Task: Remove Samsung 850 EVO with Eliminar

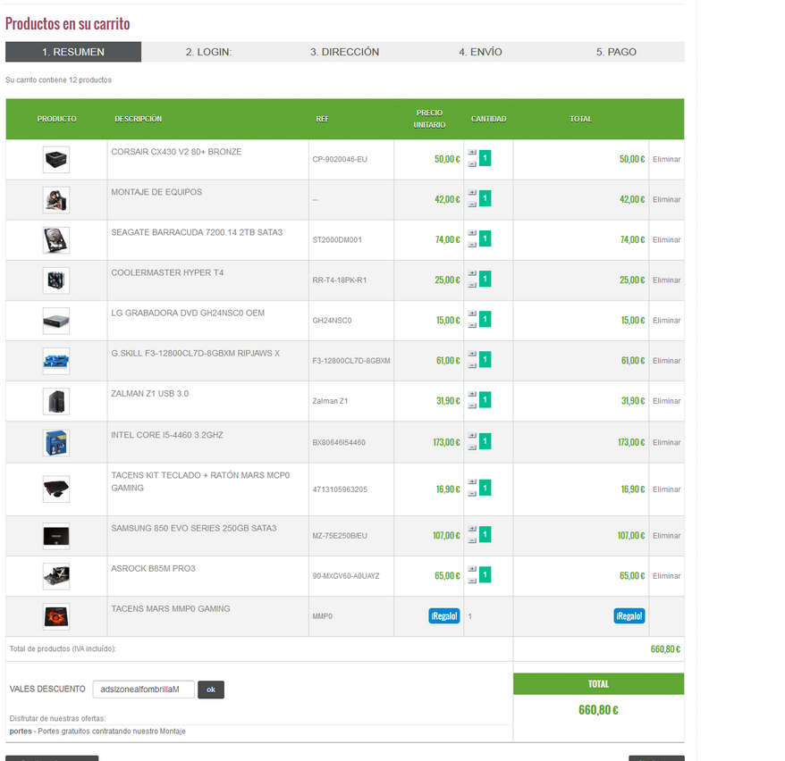Action: click(x=666, y=536)
